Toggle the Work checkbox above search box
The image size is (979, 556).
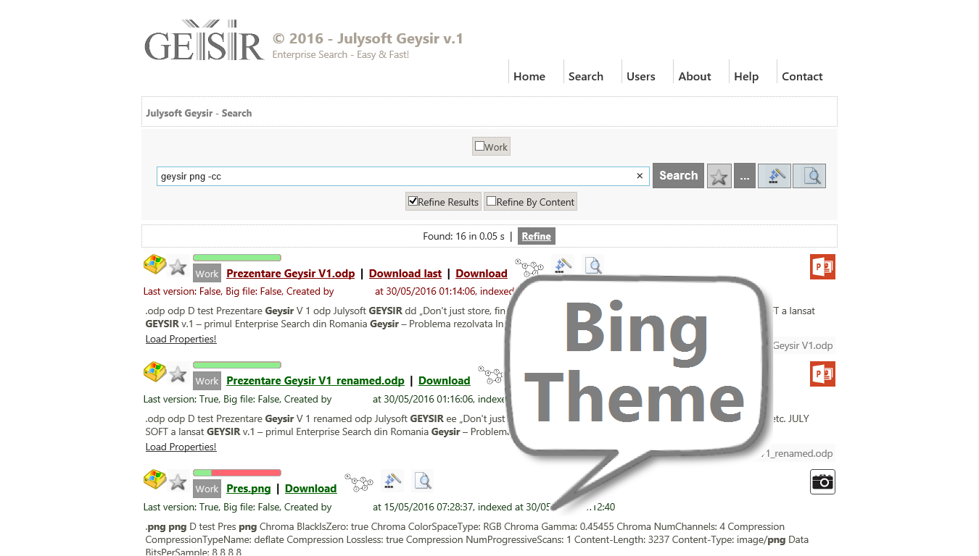tap(479, 146)
